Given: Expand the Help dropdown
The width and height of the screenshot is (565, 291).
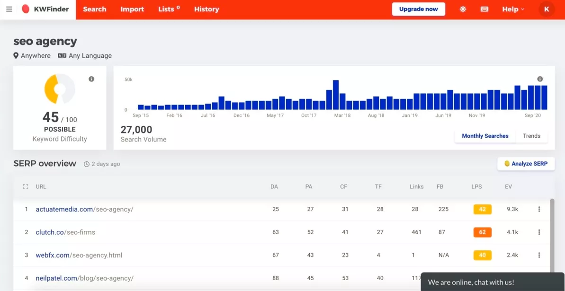Looking at the screenshot, I should click(x=513, y=9).
